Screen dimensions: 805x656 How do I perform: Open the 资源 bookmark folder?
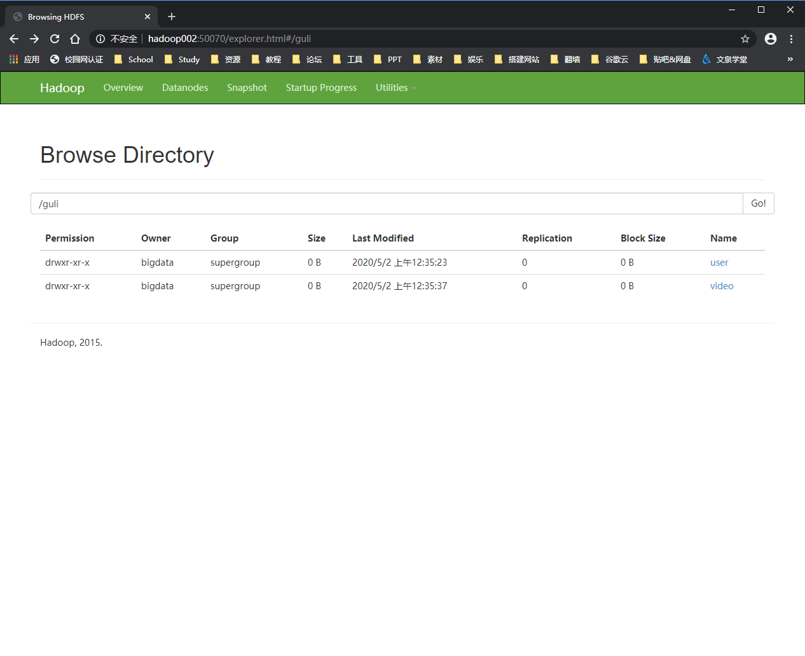pyautogui.click(x=226, y=59)
